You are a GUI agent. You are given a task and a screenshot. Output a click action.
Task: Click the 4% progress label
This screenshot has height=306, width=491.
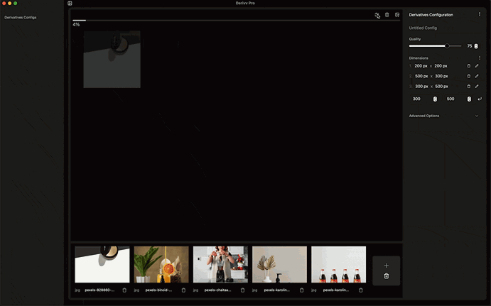point(76,24)
